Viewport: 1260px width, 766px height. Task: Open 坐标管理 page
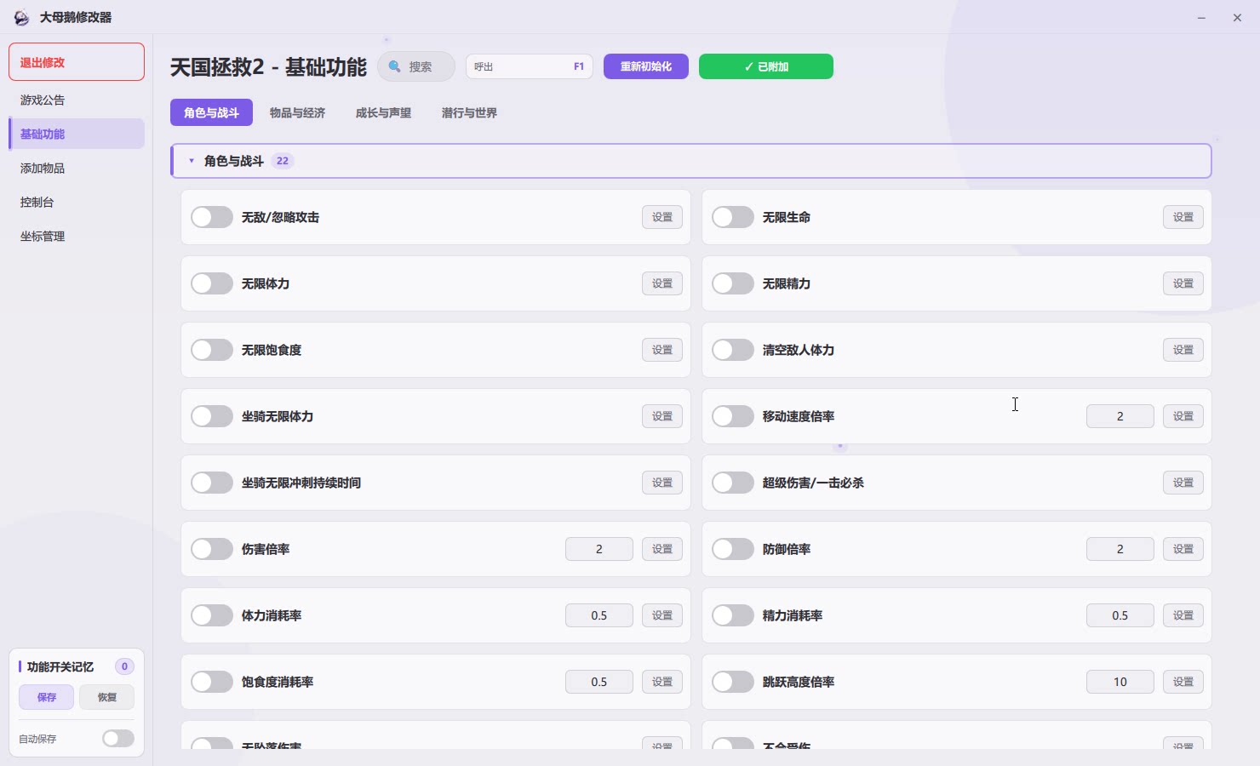click(x=77, y=236)
